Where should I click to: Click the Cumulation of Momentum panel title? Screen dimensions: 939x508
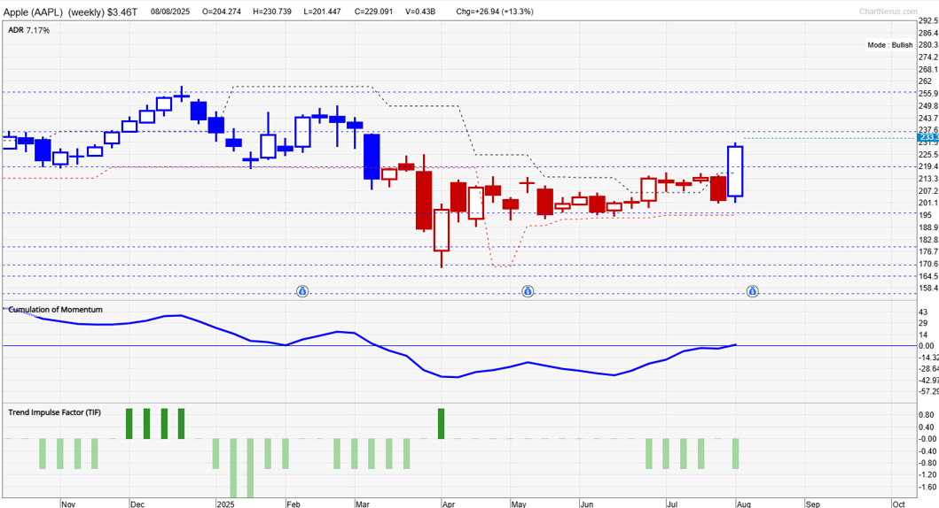(55, 310)
